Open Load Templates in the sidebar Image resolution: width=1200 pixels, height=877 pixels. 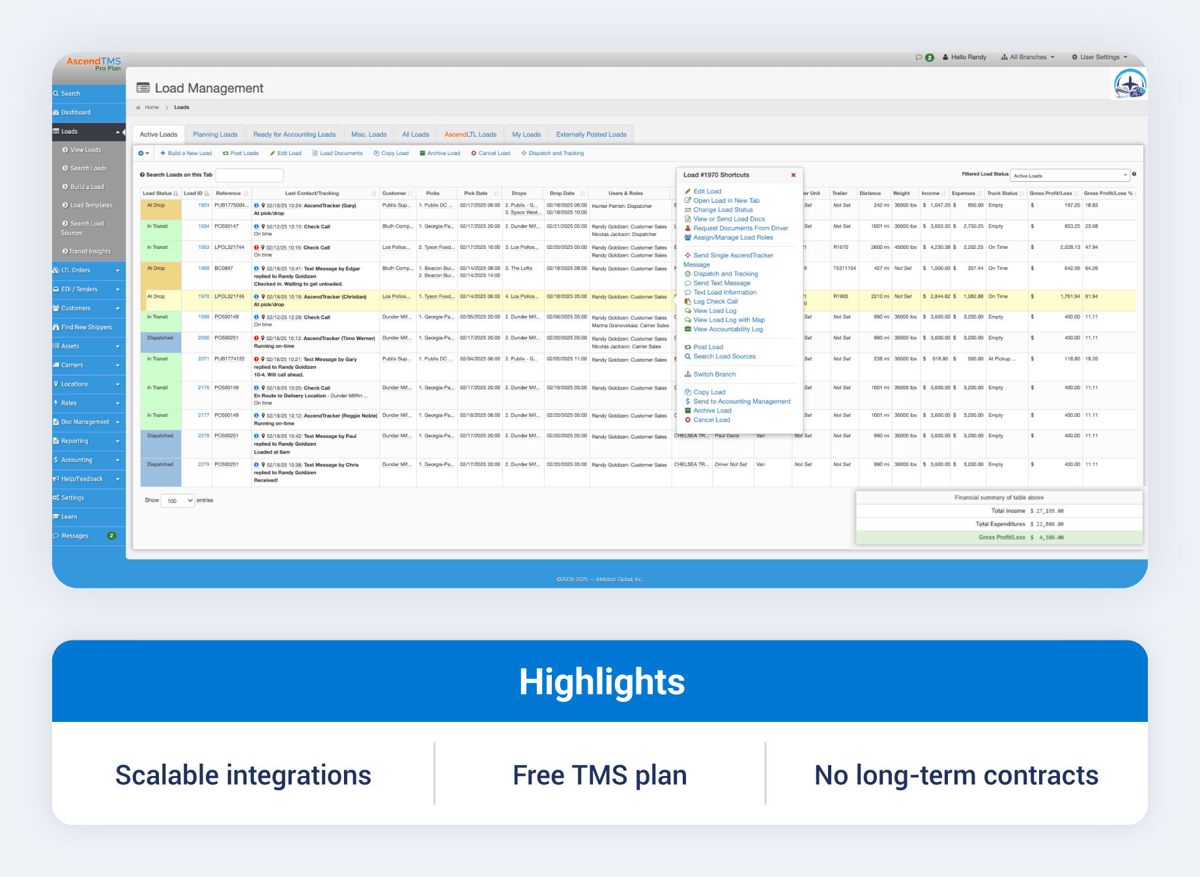tap(91, 205)
